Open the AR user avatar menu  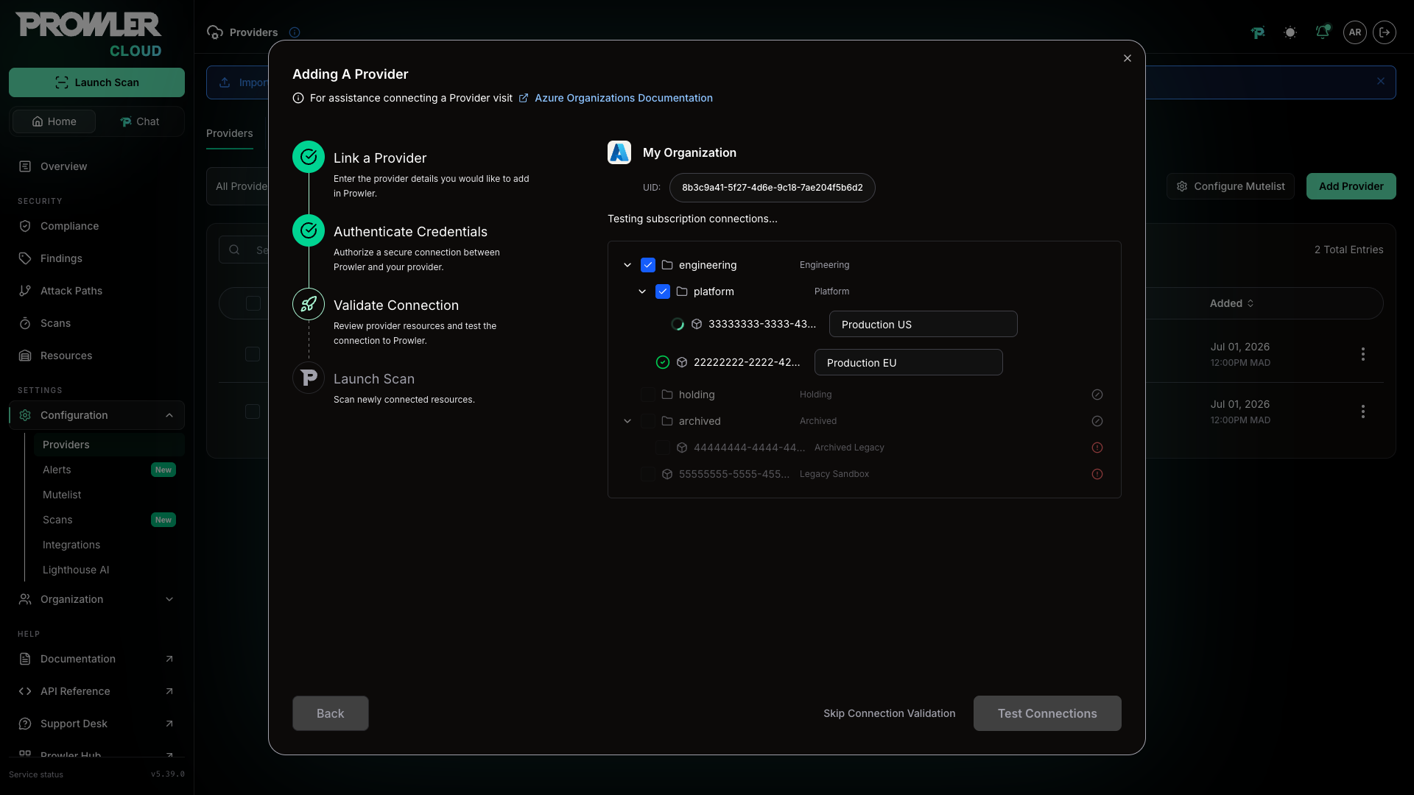[1355, 32]
